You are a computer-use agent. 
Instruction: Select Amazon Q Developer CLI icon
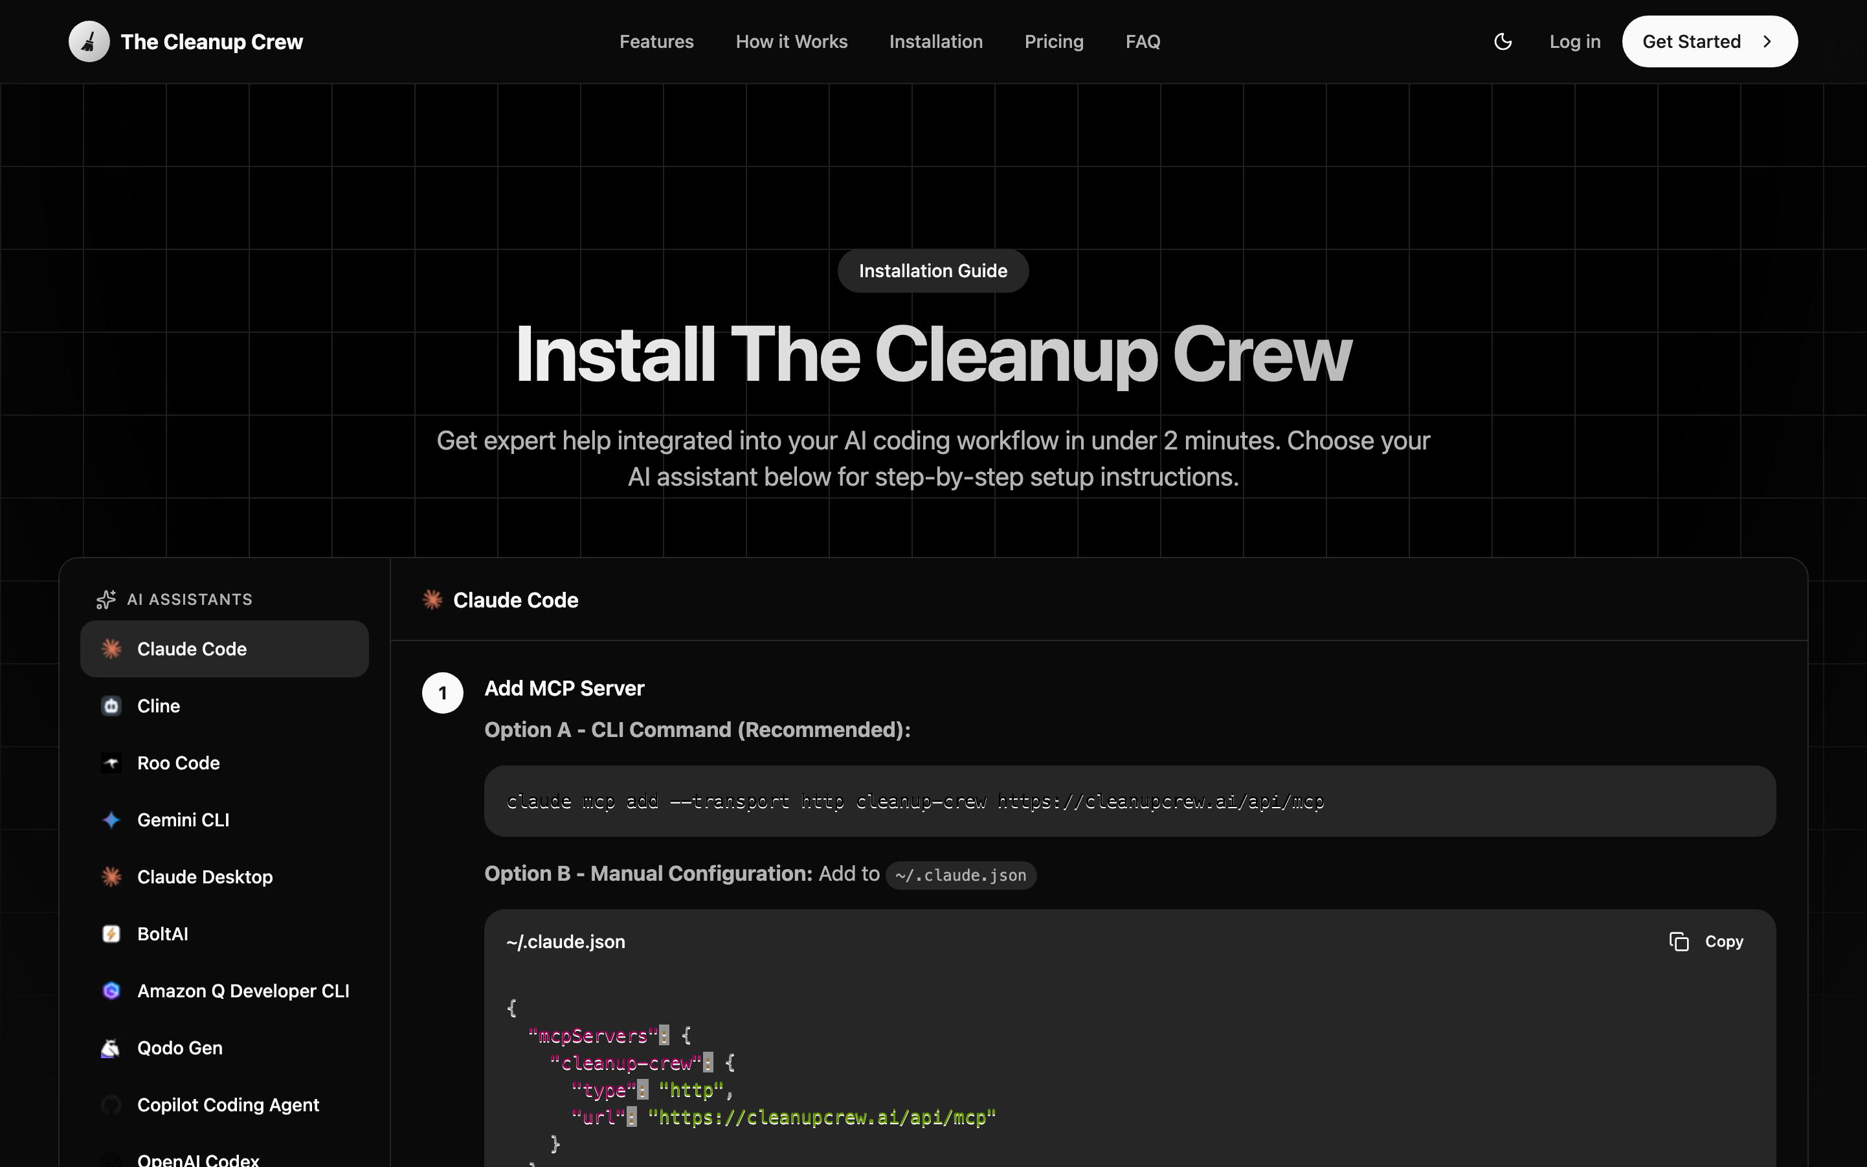pyautogui.click(x=111, y=991)
